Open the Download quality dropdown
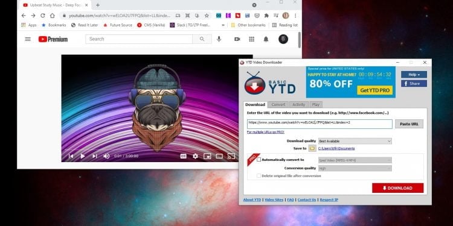453x226 pixels. pos(355,141)
